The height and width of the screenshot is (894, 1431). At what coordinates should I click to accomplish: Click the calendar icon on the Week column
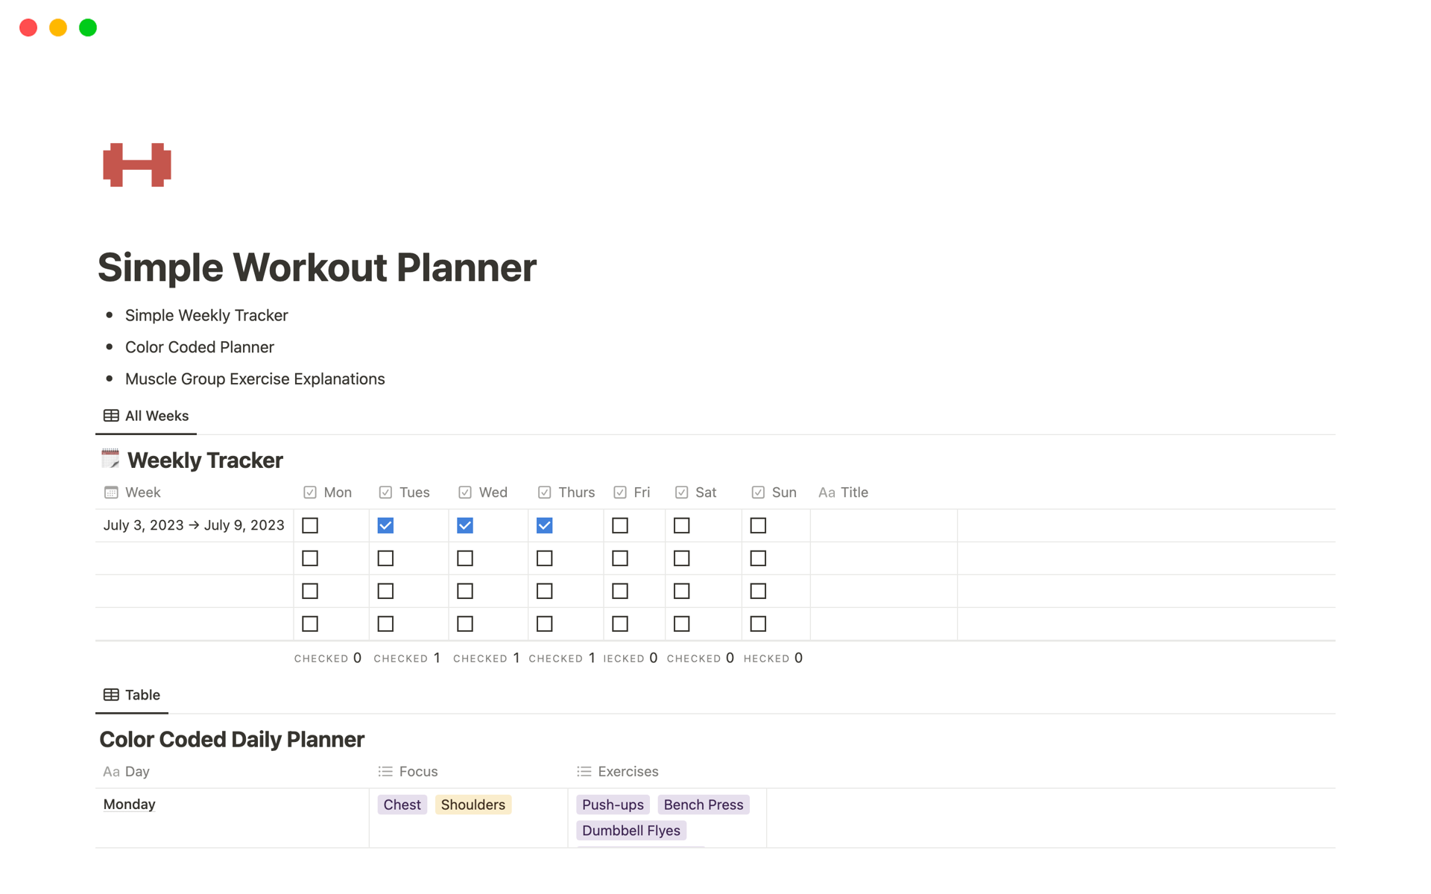tap(111, 492)
